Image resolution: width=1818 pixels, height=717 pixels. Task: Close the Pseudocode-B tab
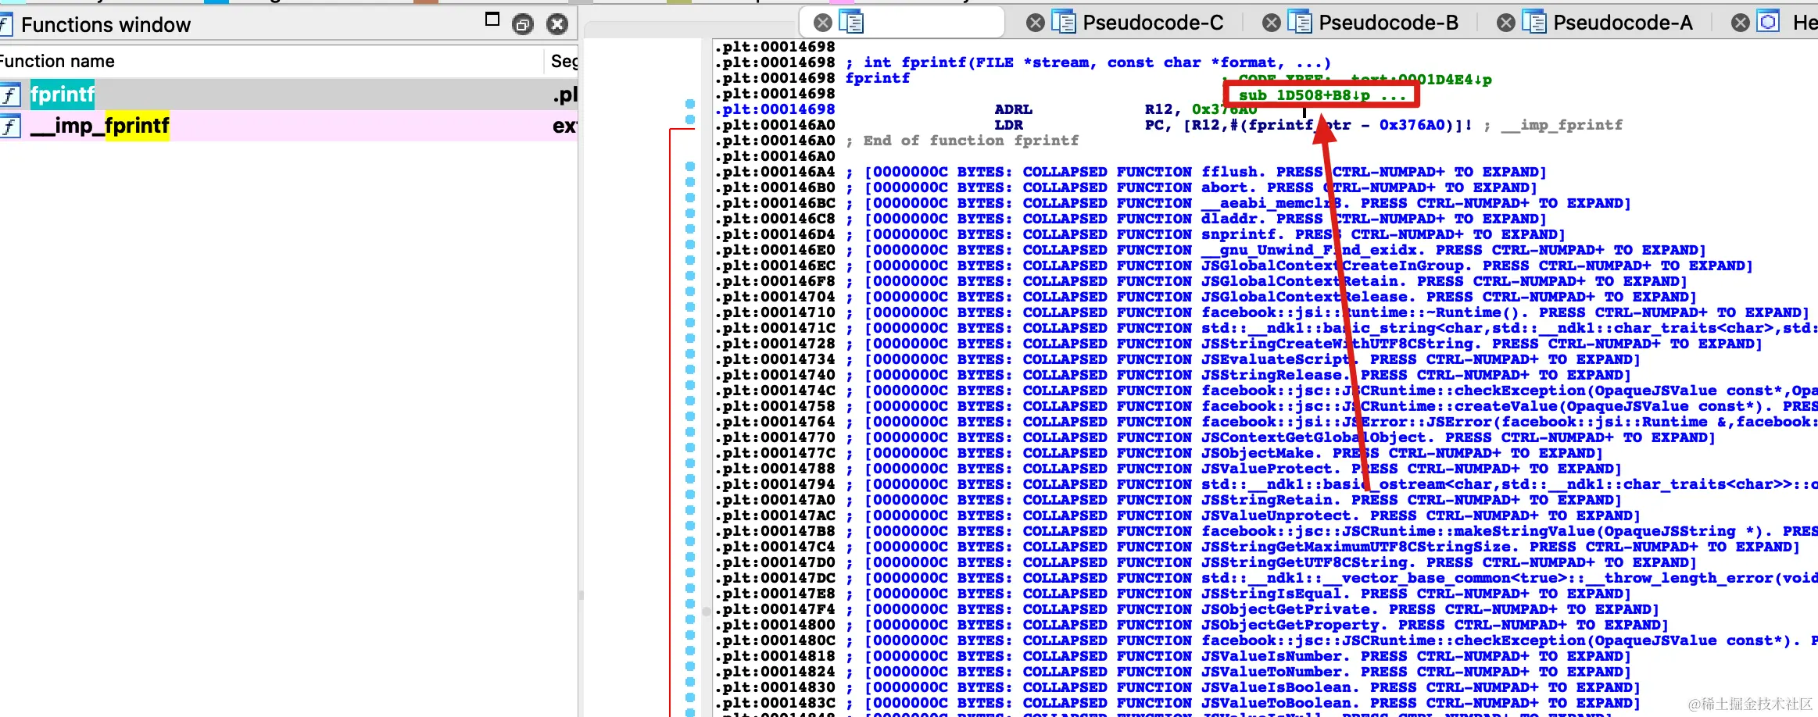1272,23
